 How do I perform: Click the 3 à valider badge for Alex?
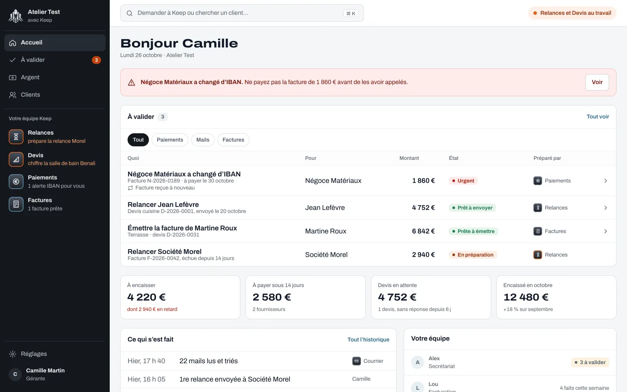coord(590,362)
